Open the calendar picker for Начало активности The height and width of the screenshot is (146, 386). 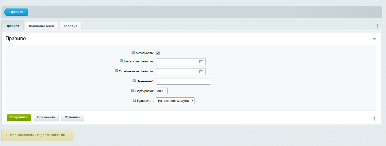point(201,61)
